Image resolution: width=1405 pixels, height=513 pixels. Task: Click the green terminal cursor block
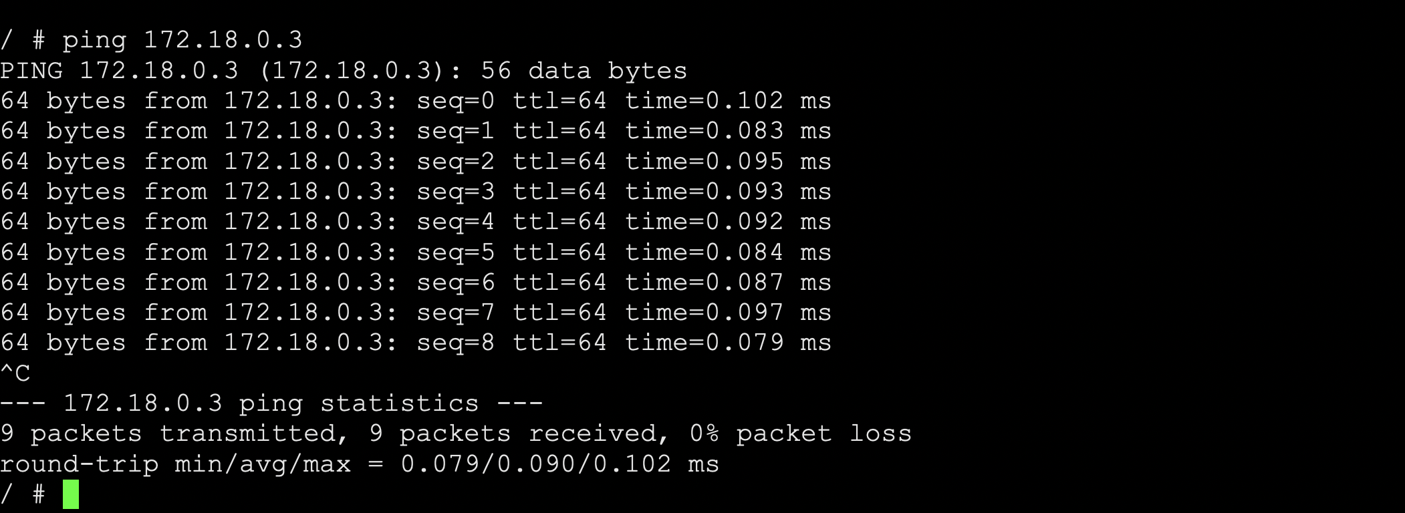tap(71, 494)
